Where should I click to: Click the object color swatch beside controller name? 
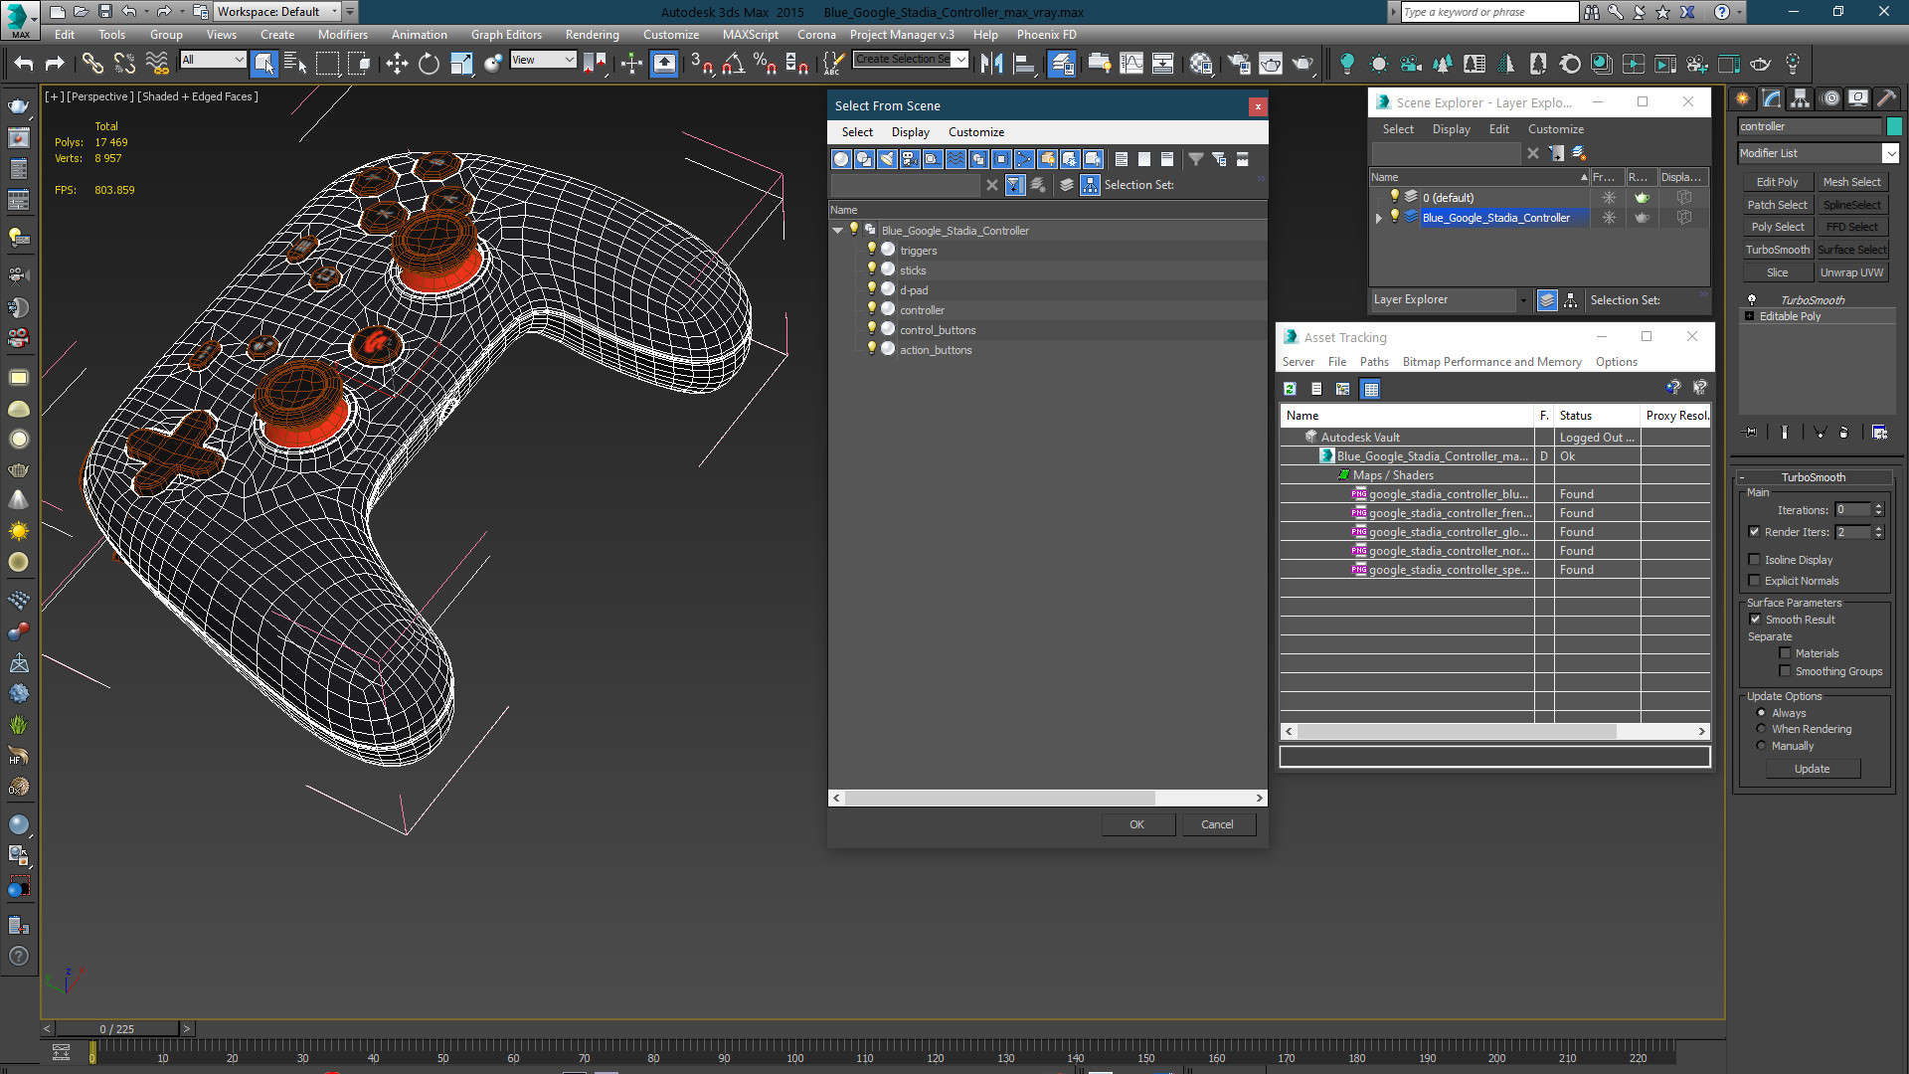pyautogui.click(x=1894, y=126)
